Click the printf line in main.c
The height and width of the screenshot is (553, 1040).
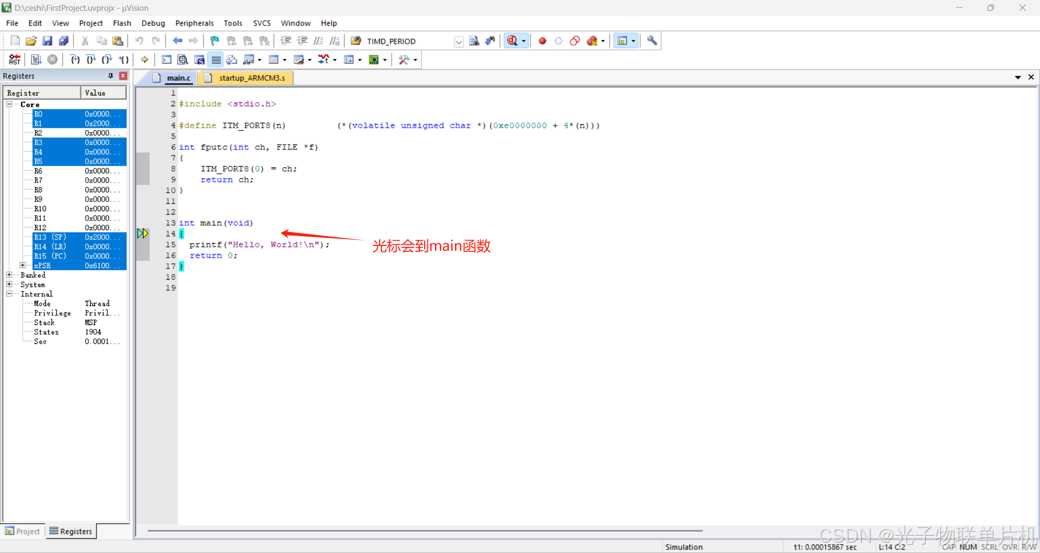click(259, 245)
